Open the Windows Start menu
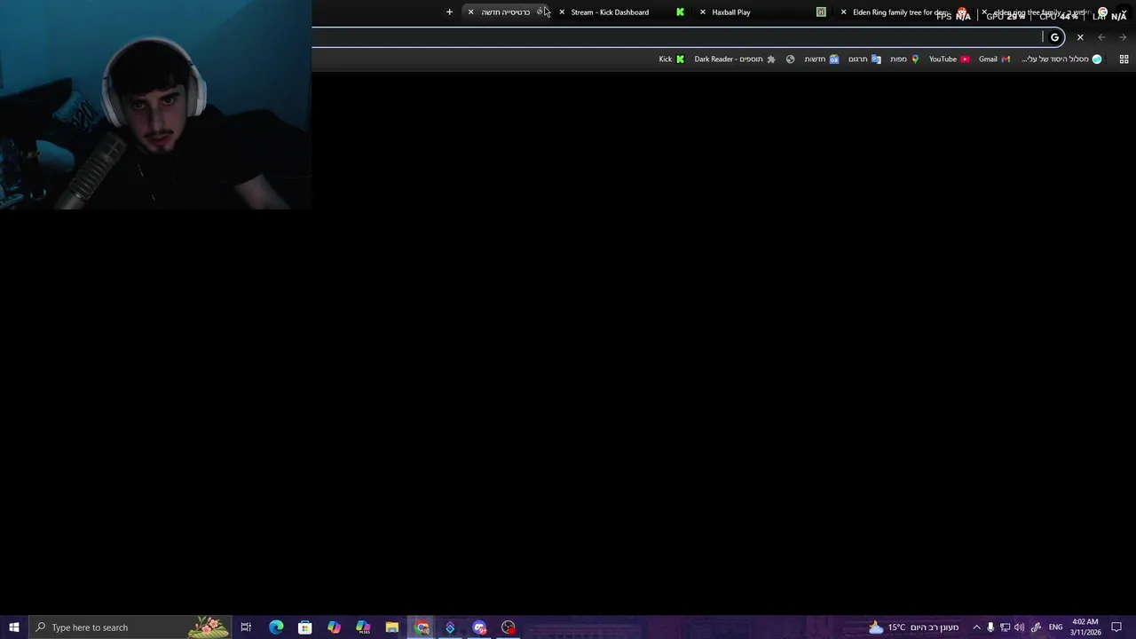 click(x=14, y=627)
